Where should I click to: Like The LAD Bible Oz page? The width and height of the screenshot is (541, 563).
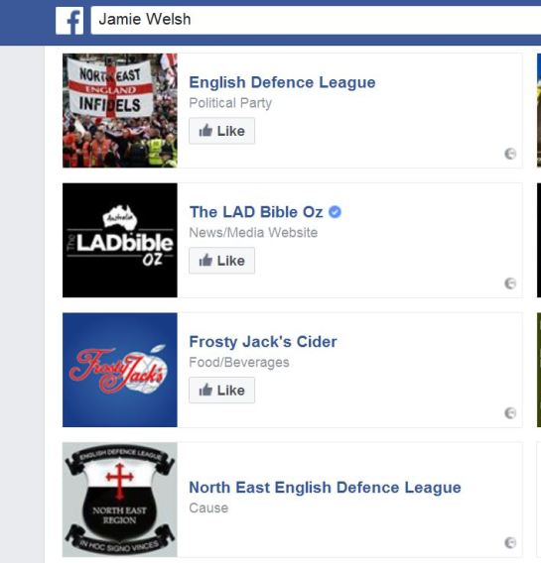(221, 261)
